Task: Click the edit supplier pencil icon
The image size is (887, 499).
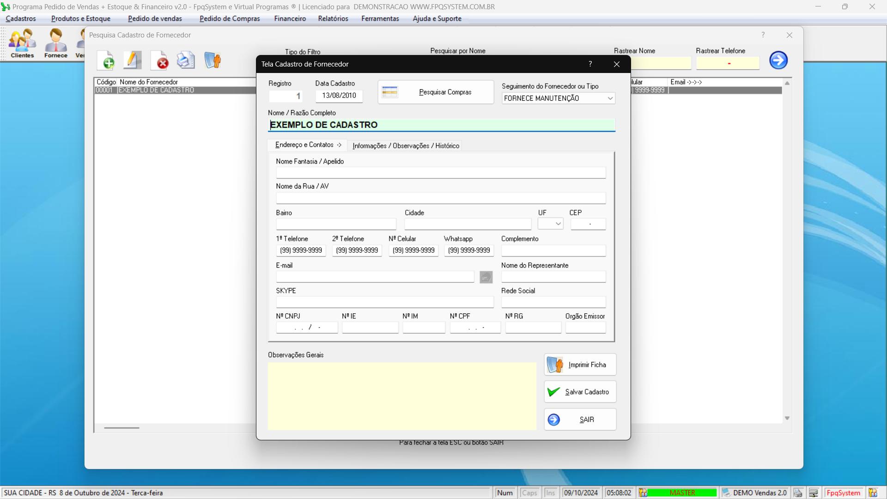Action: click(133, 61)
